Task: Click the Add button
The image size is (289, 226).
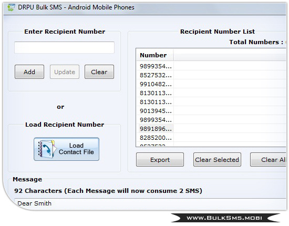Action: point(29,71)
